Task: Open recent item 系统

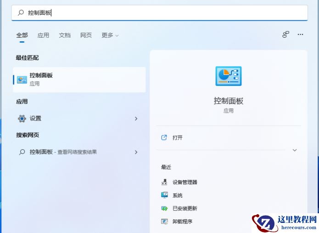Action: (178, 195)
